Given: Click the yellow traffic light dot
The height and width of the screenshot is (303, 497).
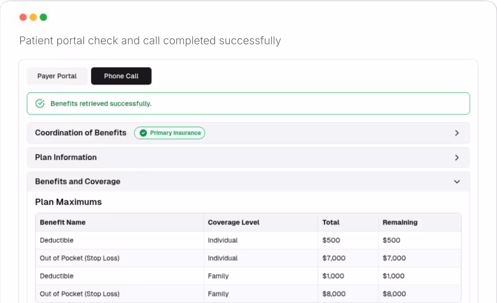Looking at the screenshot, I should pyautogui.click(x=33, y=17).
